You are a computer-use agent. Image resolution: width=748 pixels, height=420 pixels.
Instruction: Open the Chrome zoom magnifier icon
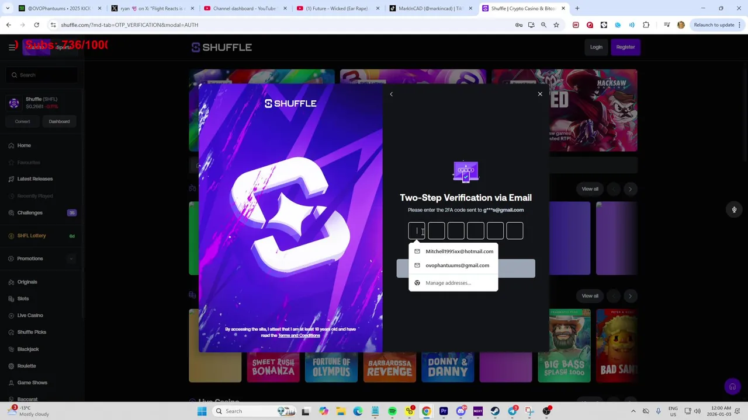543,25
